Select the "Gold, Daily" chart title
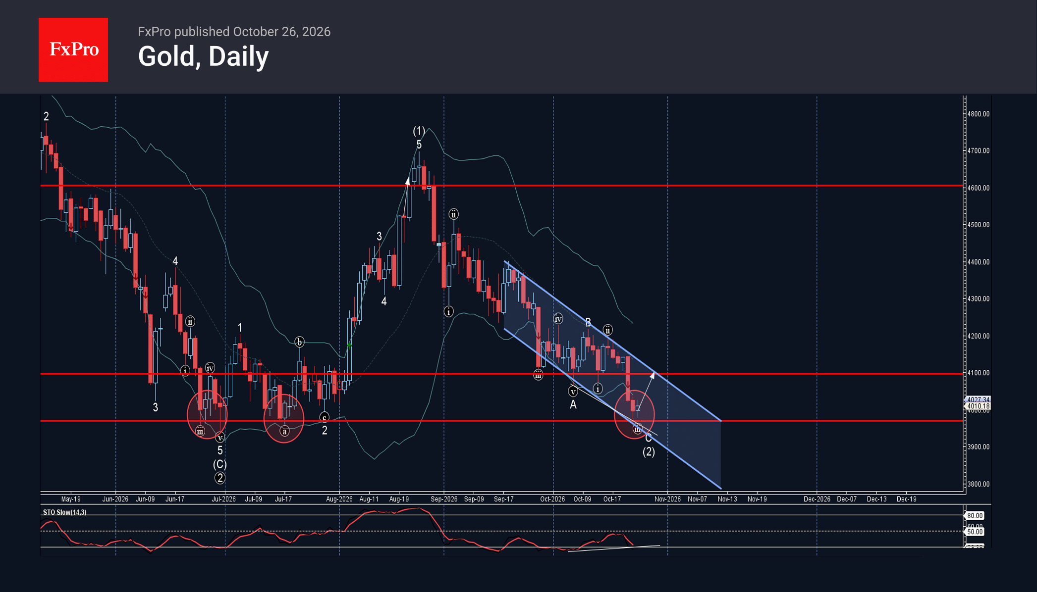This screenshot has width=1037, height=592. tap(203, 56)
